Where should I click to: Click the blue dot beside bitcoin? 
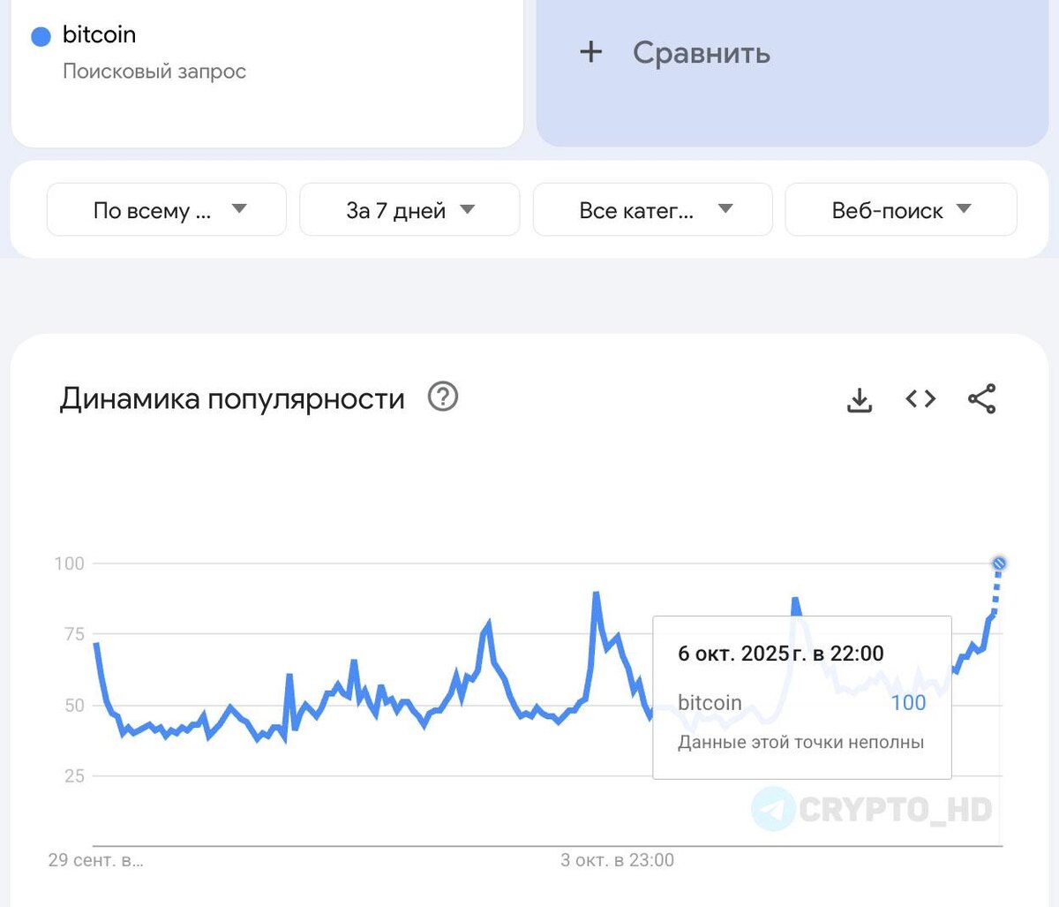coord(41,36)
